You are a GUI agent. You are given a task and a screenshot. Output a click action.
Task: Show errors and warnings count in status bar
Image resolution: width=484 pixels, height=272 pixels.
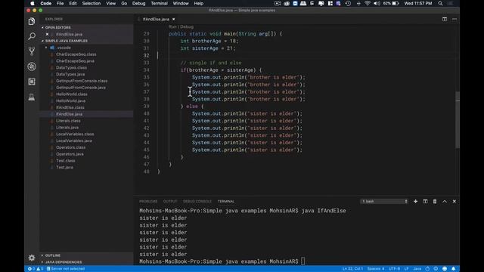pyautogui.click(x=36, y=269)
